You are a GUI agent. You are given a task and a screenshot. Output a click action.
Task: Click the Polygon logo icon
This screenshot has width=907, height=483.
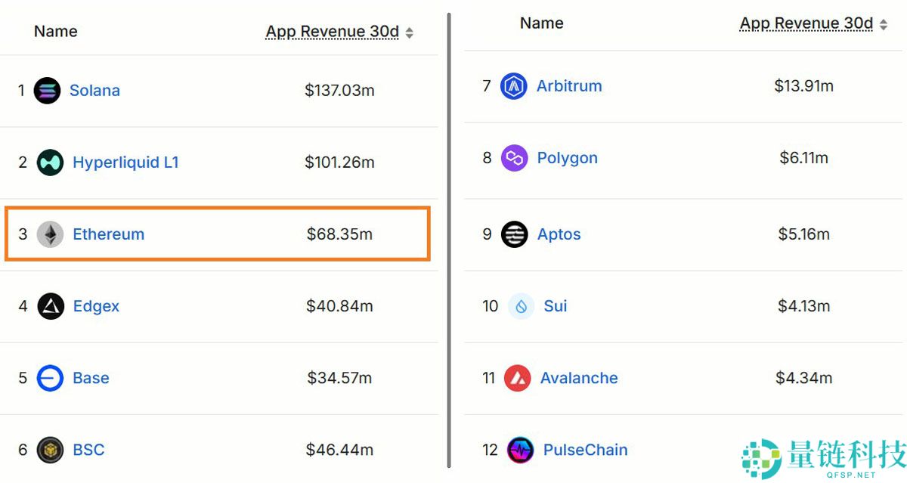tap(514, 158)
